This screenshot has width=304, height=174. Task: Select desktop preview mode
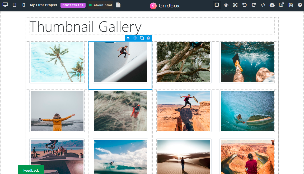point(5,5)
